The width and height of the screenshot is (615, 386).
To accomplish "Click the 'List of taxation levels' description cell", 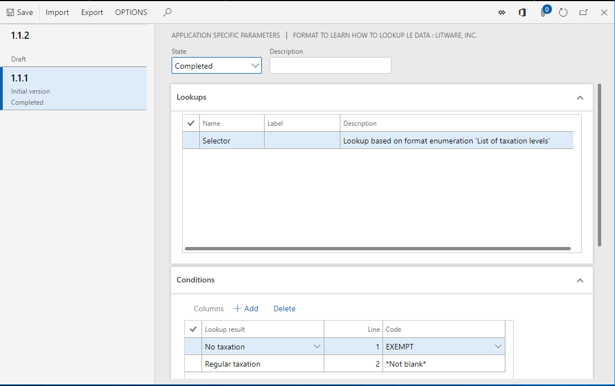I will 457,141.
